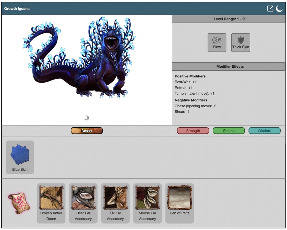Image resolution: width=287 pixels, height=230 pixels.
Task: Select the Strength stat pill
Action: click(x=193, y=131)
